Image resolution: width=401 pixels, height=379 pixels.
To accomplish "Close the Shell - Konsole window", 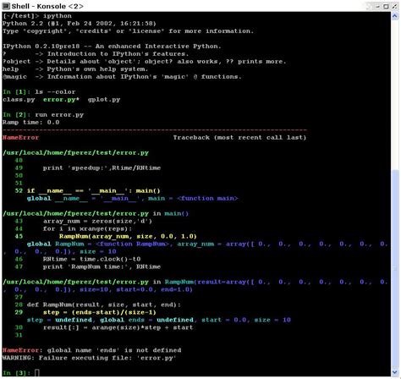I will coord(394,6).
